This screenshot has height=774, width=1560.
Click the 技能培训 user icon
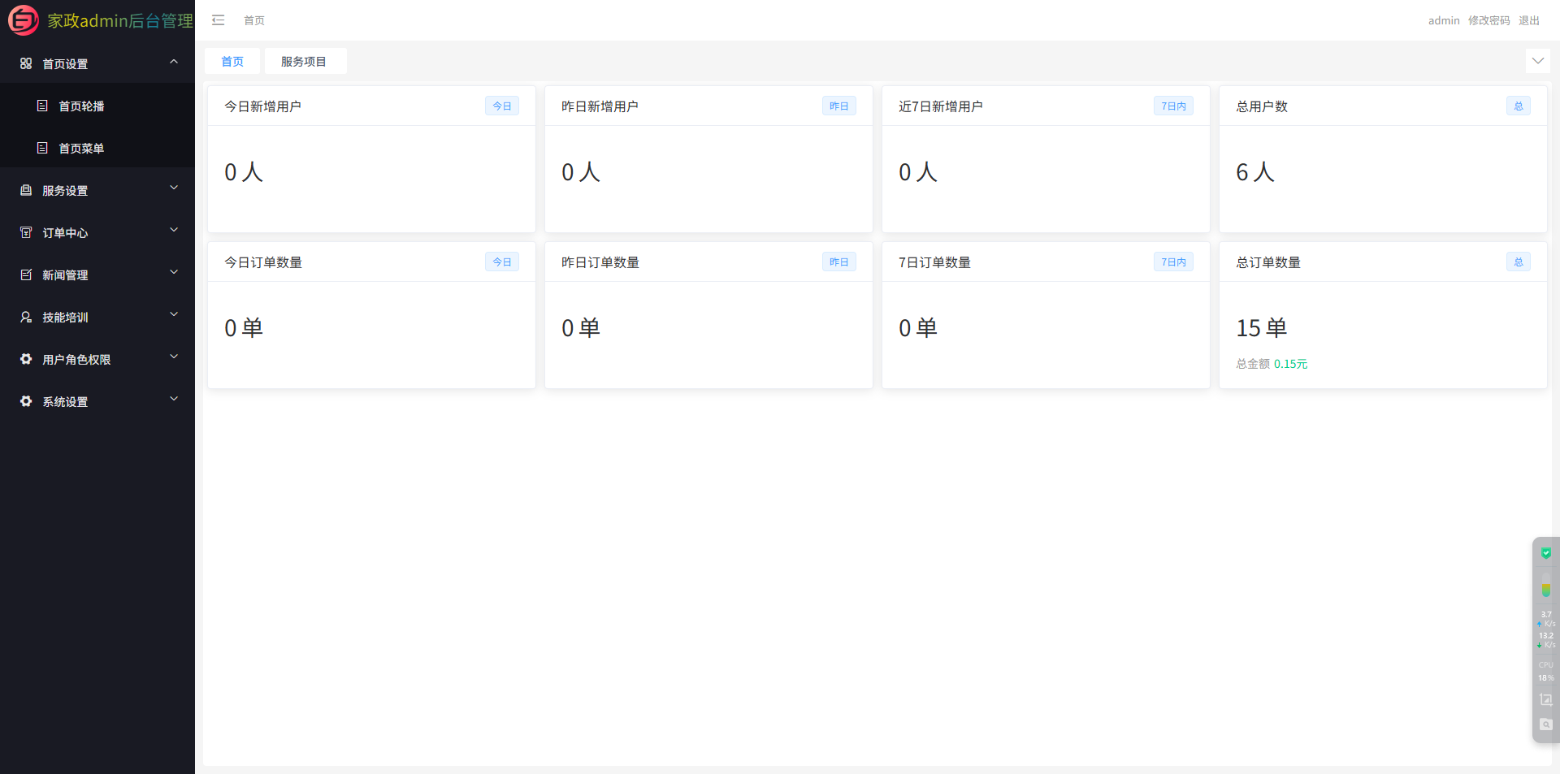[26, 317]
